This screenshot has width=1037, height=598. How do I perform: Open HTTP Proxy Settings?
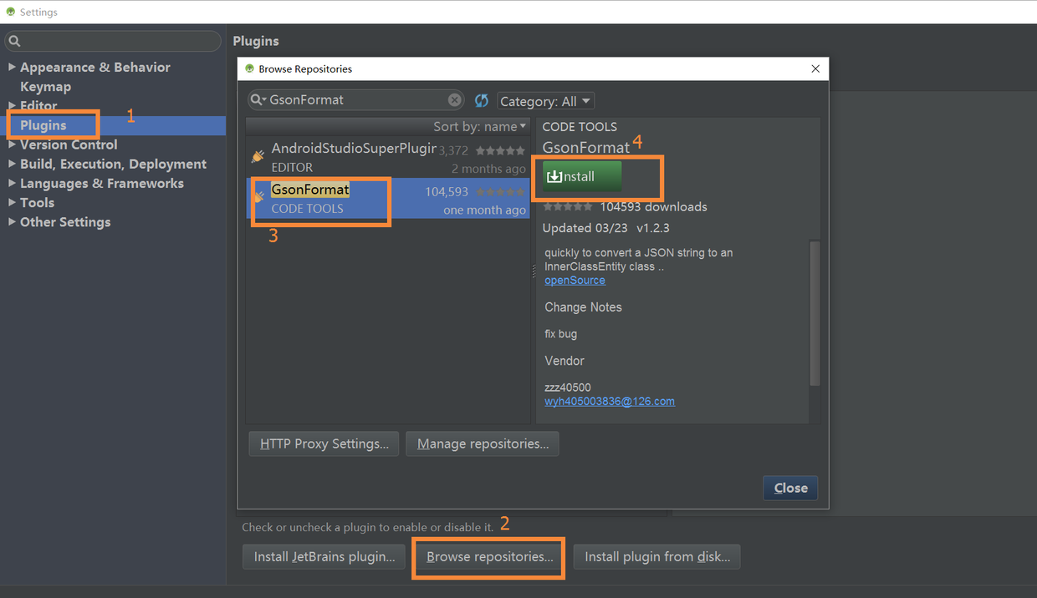point(324,443)
